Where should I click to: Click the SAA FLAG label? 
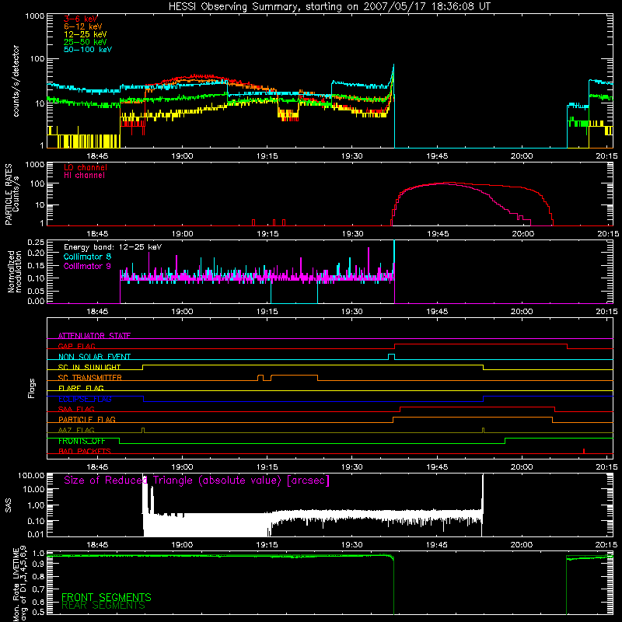click(x=76, y=410)
